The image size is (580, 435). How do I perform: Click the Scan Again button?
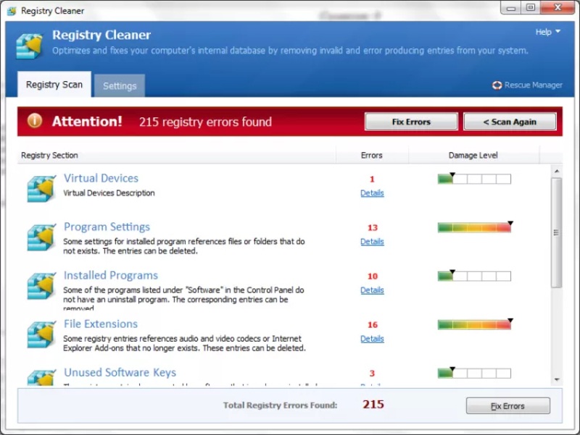510,122
